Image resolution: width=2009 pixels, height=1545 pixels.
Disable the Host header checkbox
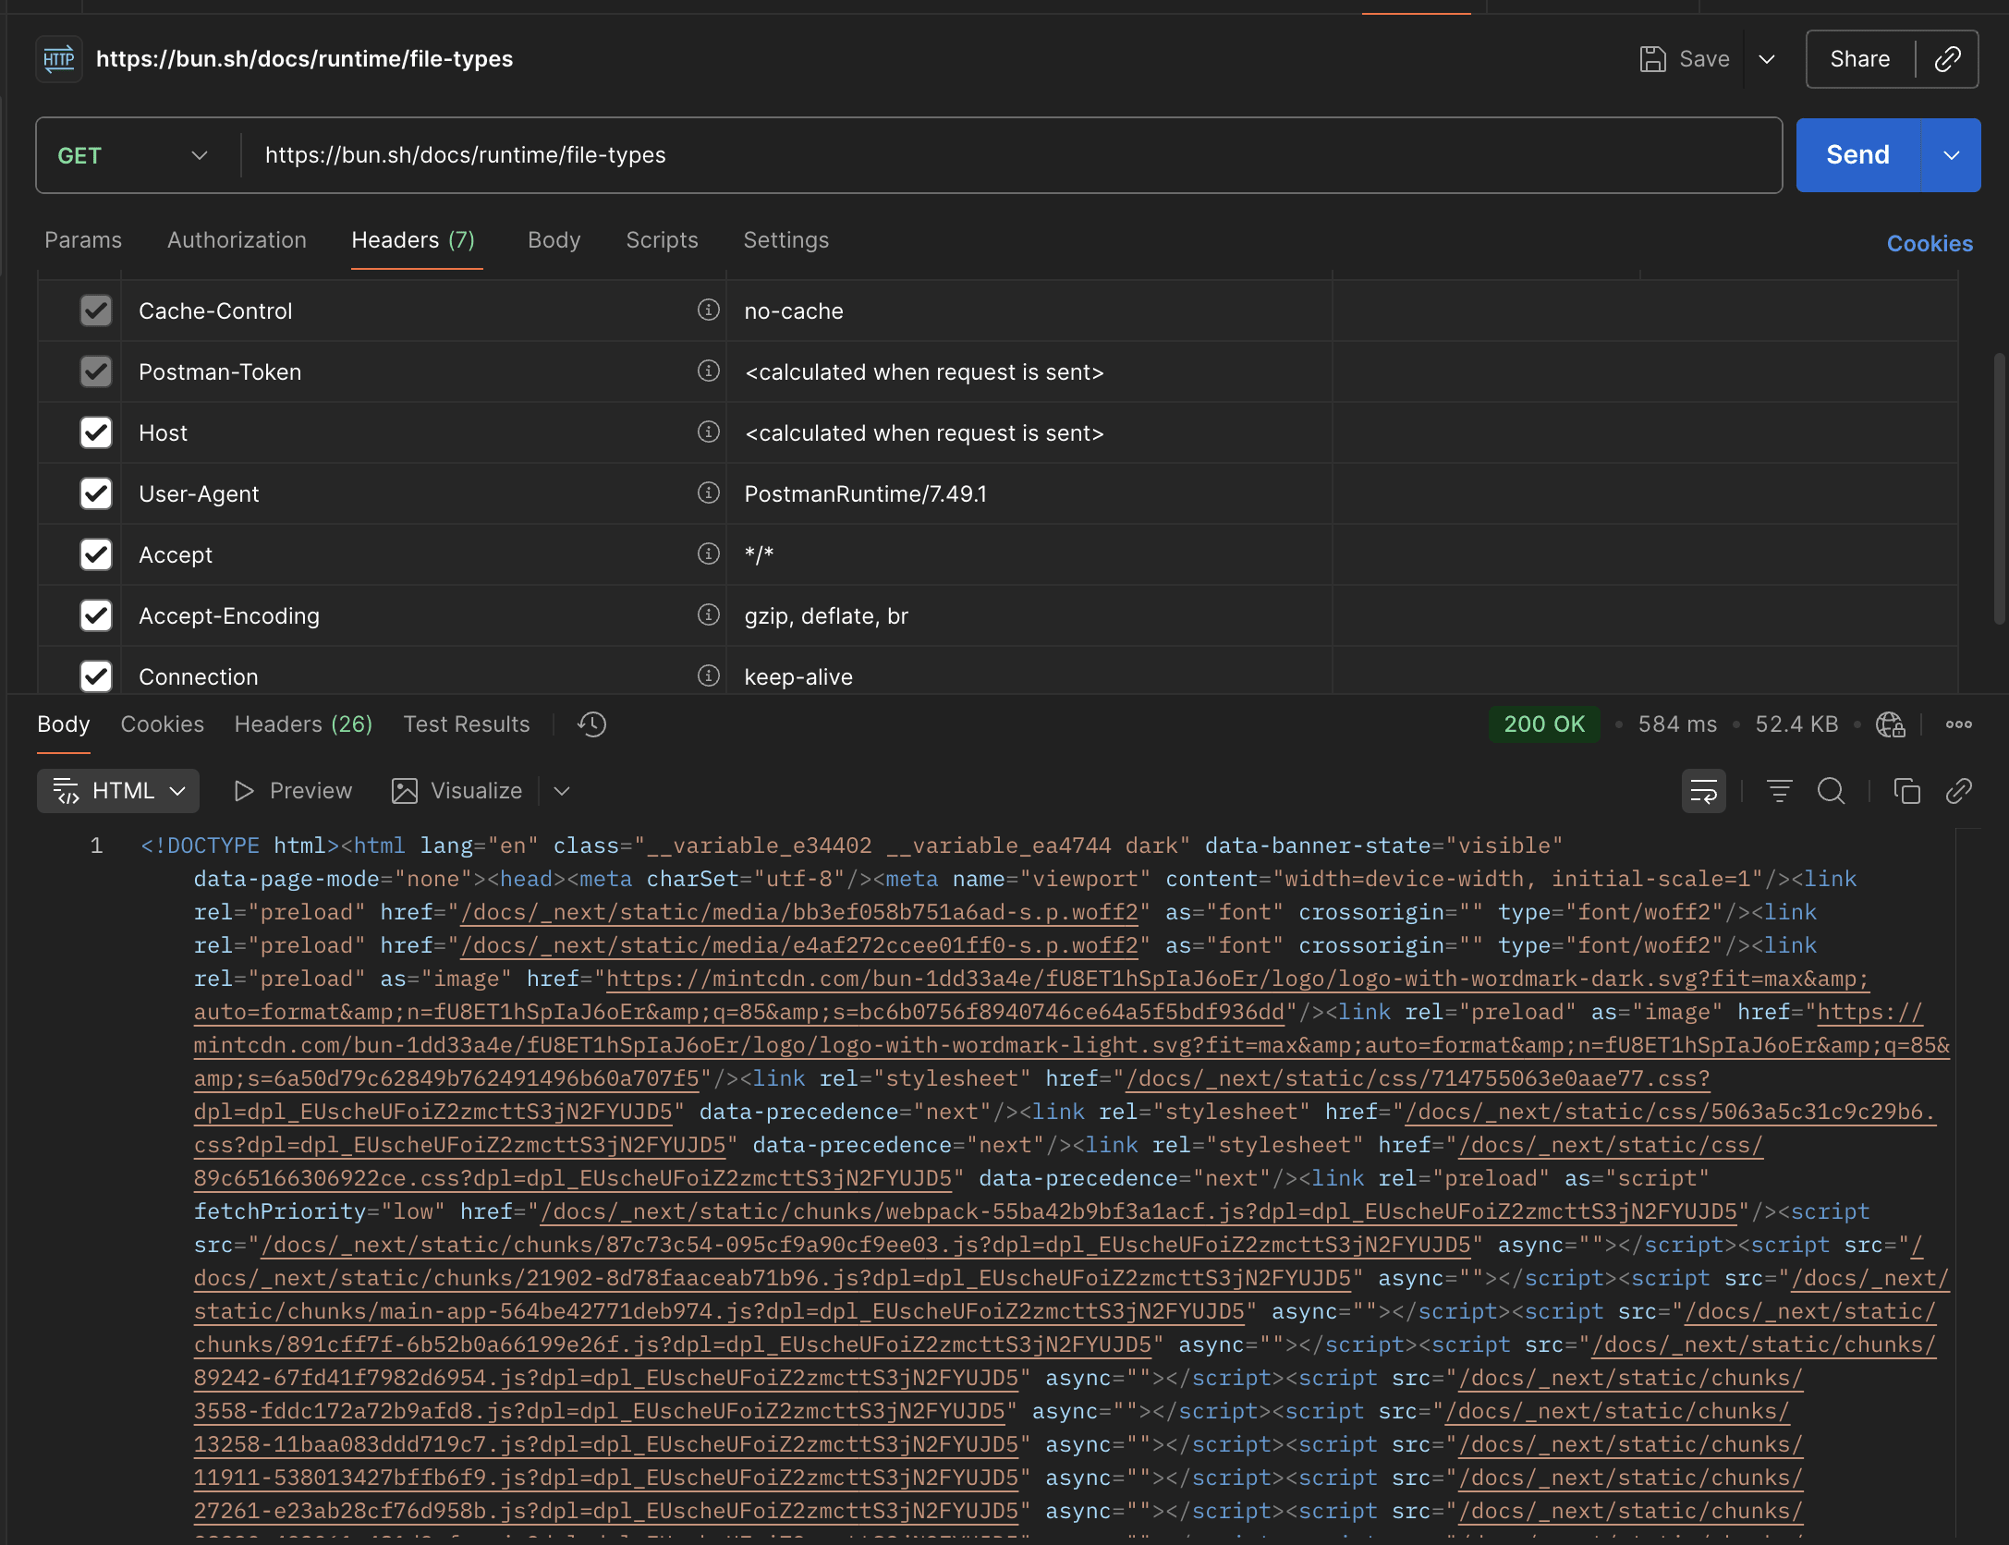tap(96, 432)
